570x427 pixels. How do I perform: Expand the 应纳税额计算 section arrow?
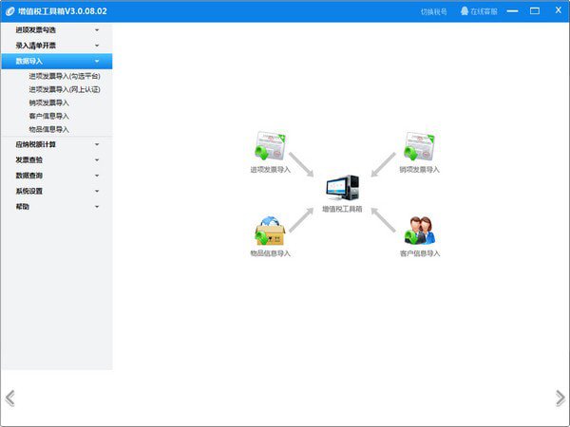point(97,144)
